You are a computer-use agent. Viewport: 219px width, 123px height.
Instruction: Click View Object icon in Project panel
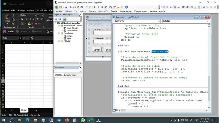(60, 19)
